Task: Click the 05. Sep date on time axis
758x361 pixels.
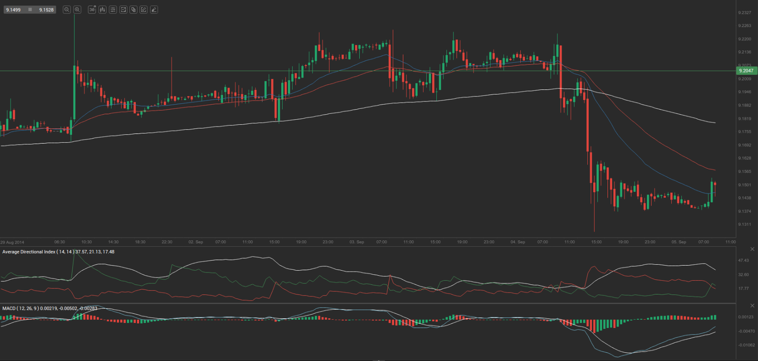Action: (x=679, y=242)
